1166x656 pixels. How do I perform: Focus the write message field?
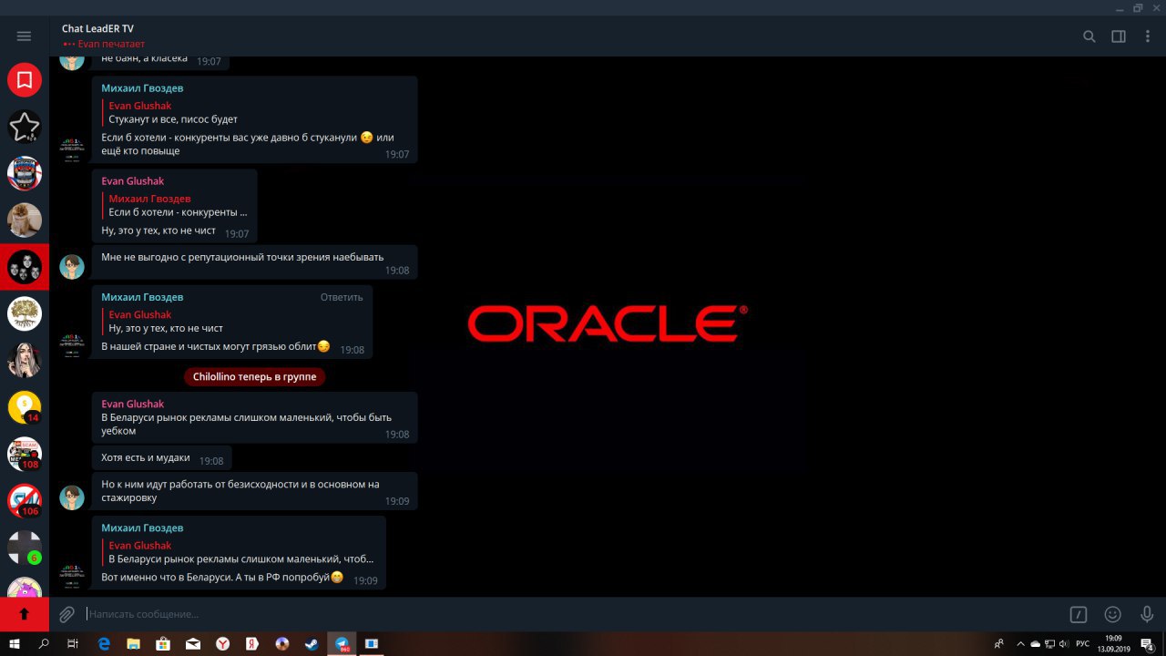(x=574, y=614)
